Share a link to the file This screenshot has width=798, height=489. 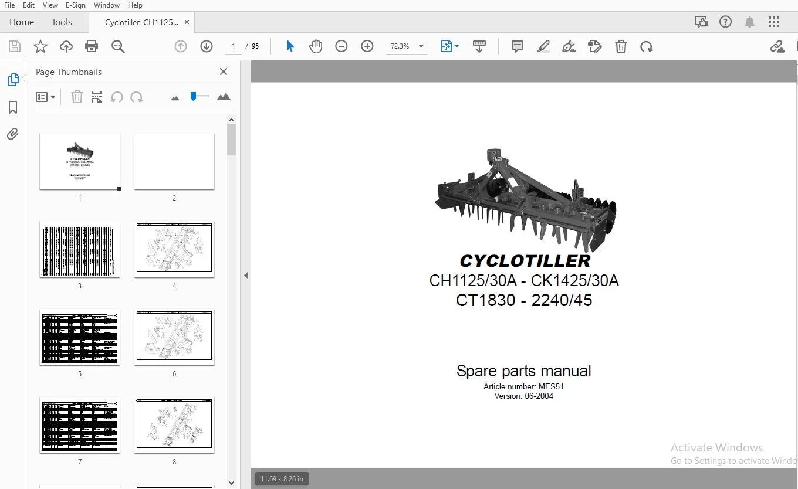click(x=777, y=46)
